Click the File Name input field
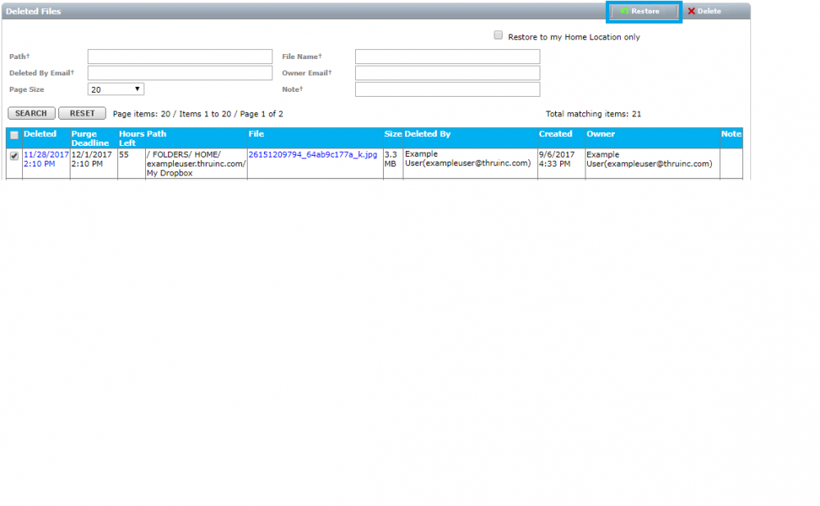The image size is (820, 506). click(447, 57)
